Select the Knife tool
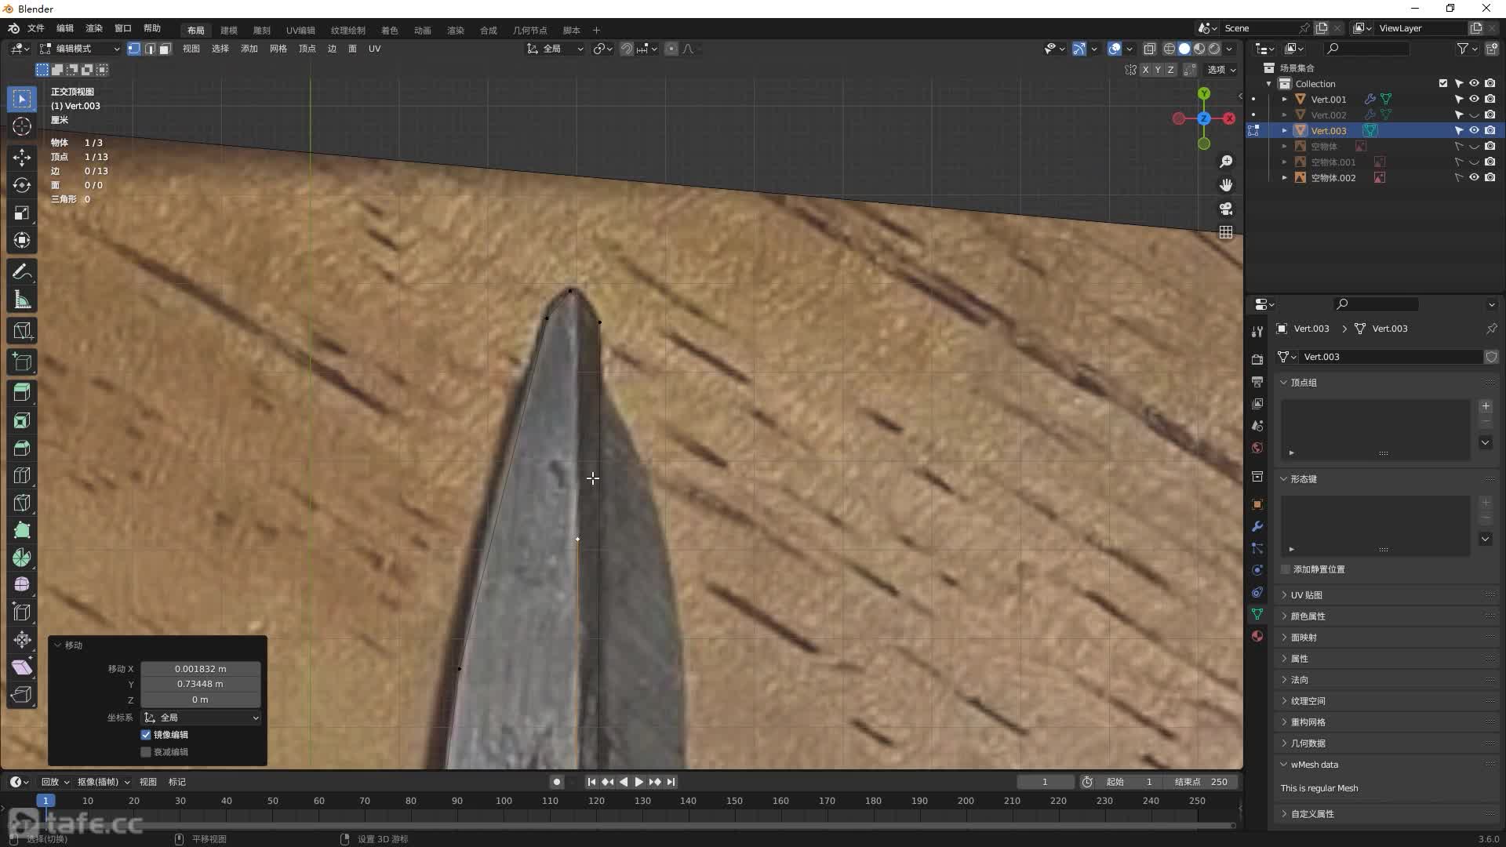 click(22, 503)
